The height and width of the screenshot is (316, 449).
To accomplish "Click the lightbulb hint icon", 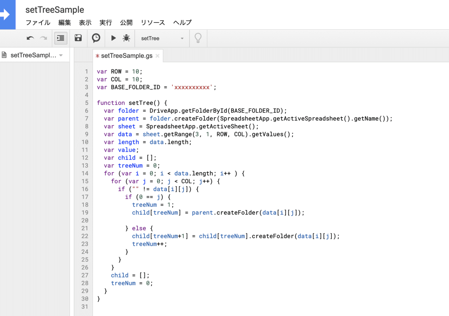I will coord(198,38).
